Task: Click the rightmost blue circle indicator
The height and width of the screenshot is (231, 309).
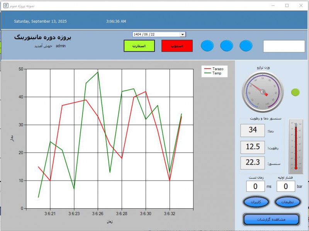Action: pos(246,46)
